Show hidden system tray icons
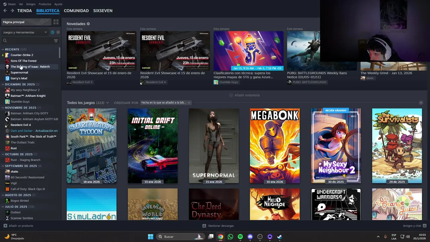The image size is (430, 242). 378,237
